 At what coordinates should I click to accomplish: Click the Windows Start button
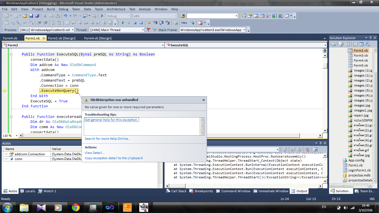point(7,207)
